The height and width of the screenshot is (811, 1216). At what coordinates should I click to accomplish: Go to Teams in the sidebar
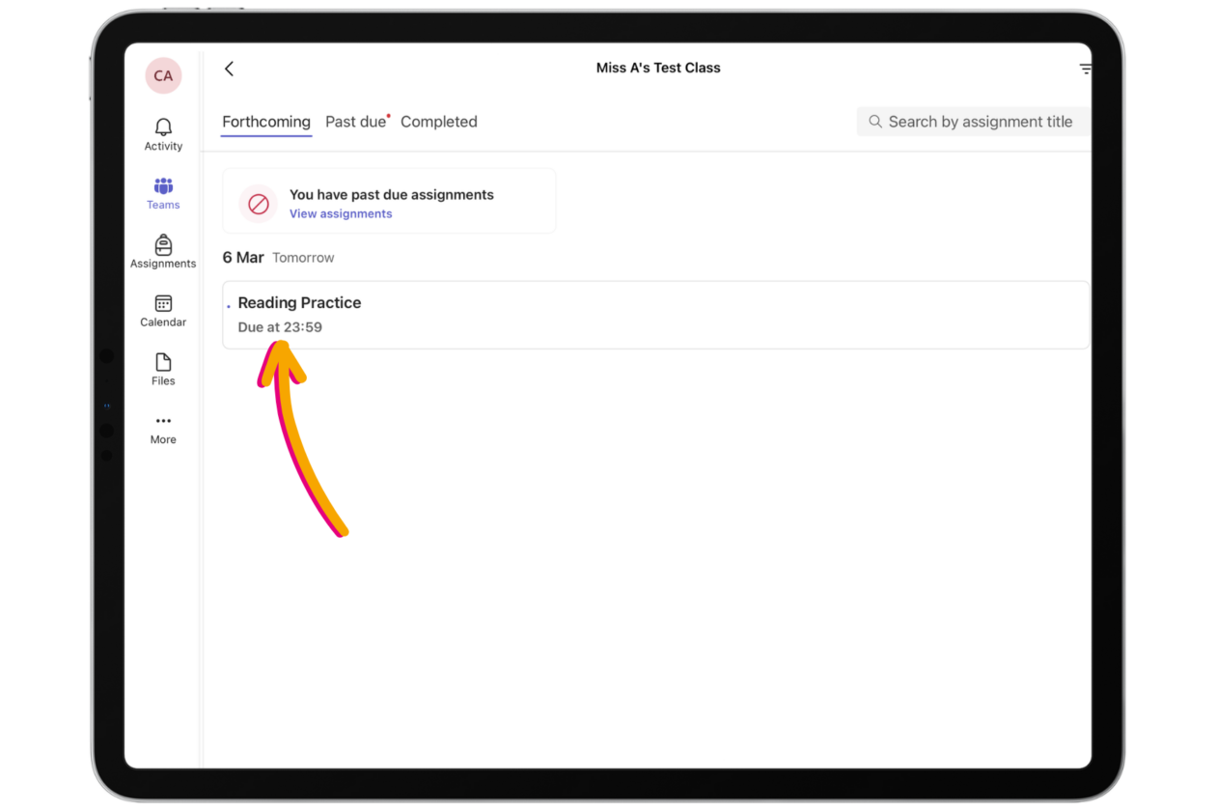click(163, 187)
